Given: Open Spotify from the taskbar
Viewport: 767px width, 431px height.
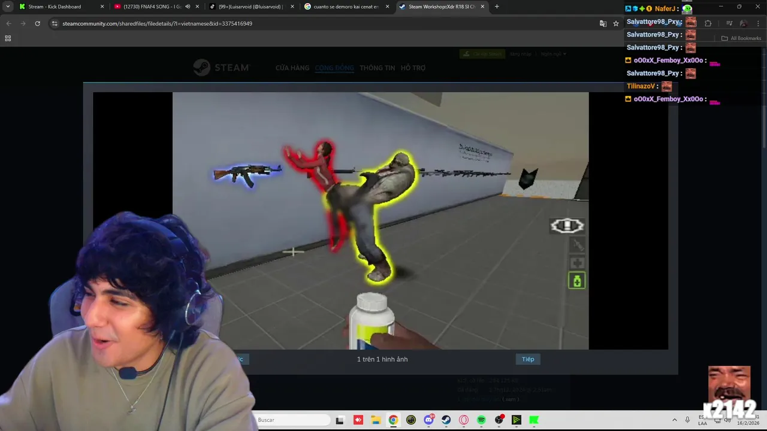Looking at the screenshot, I should click(481, 420).
